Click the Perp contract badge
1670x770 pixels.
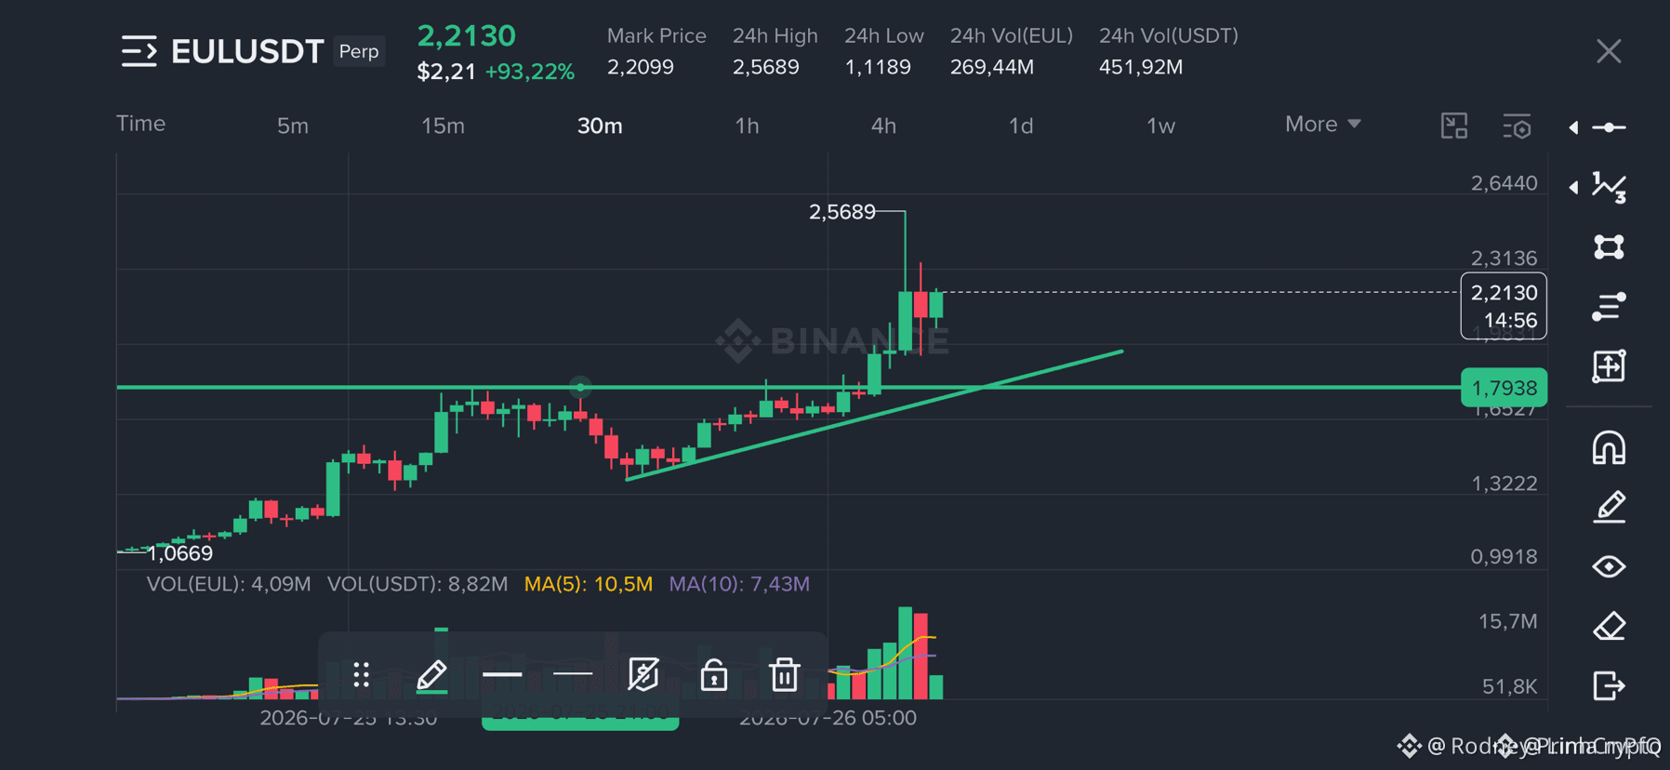359,51
